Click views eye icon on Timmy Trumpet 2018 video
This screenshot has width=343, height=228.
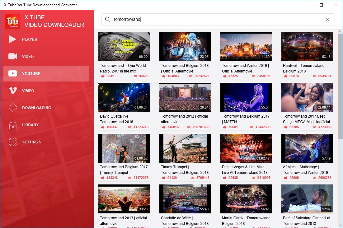[192, 178]
